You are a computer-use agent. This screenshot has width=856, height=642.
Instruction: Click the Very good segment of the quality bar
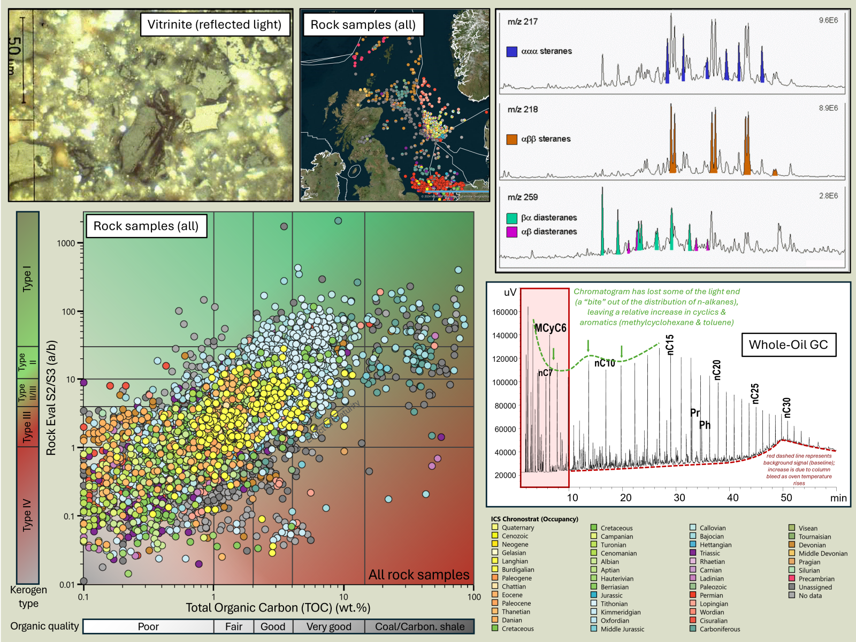[330, 626]
